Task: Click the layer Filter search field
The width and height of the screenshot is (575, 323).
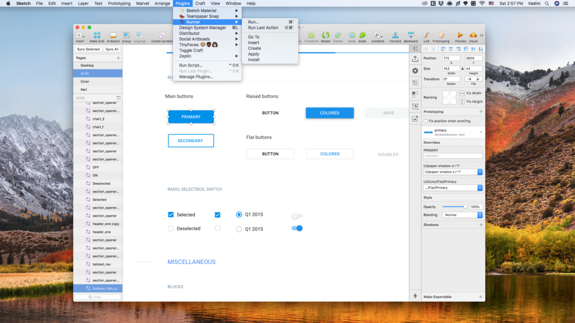Action: pyautogui.click(x=98, y=297)
